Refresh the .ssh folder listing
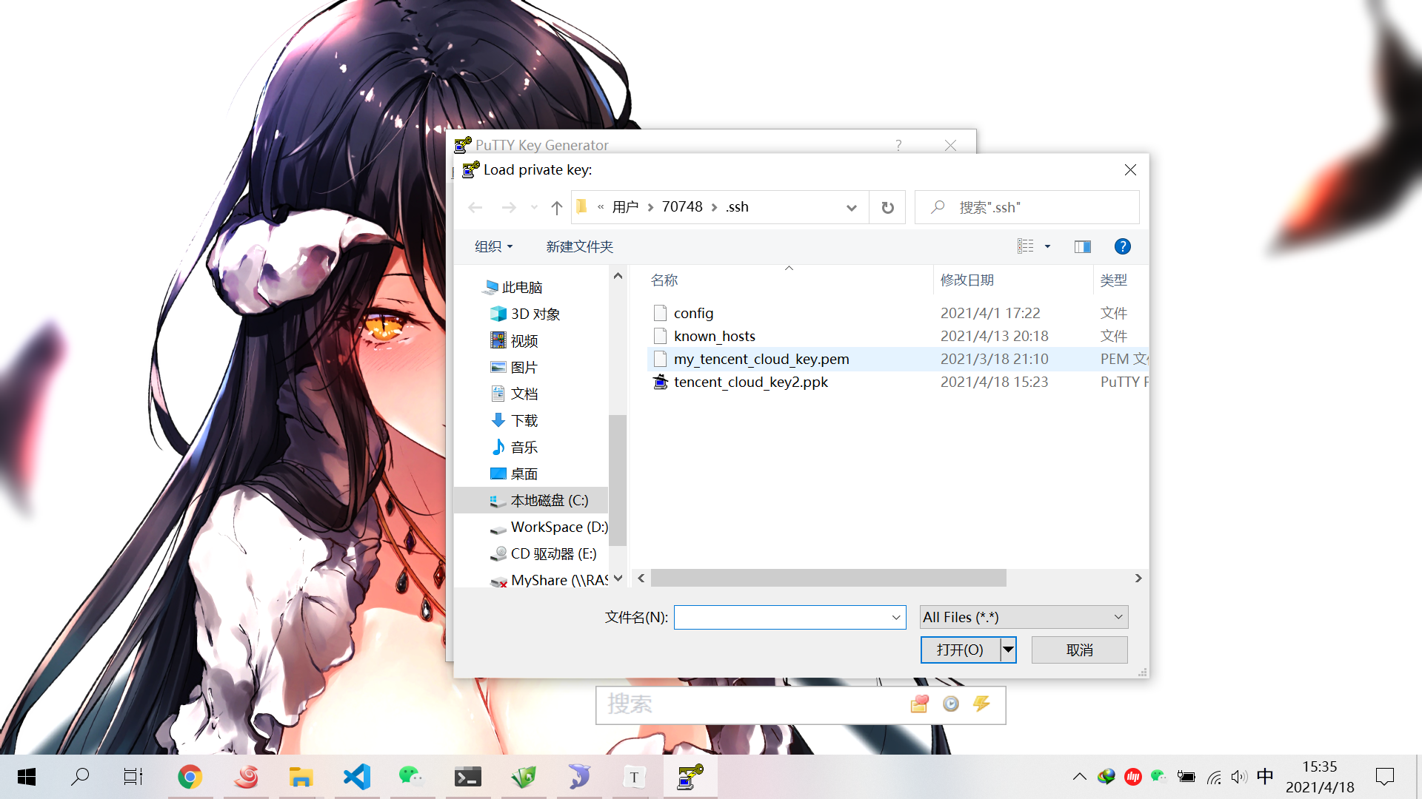The width and height of the screenshot is (1422, 799). pos(887,208)
